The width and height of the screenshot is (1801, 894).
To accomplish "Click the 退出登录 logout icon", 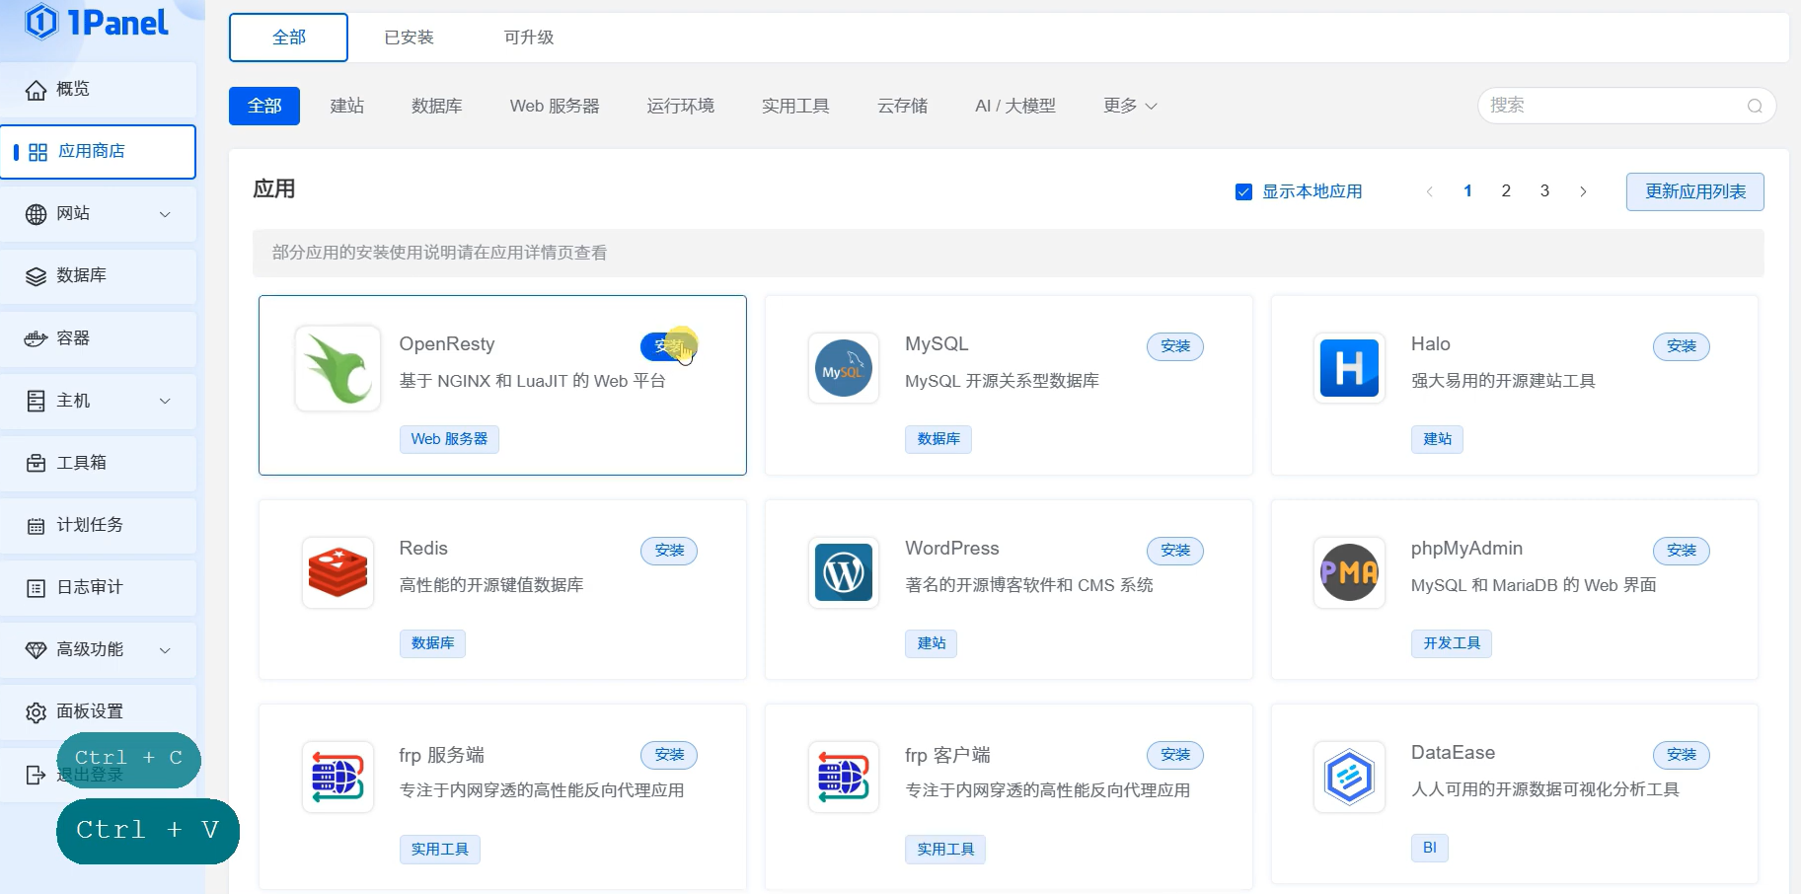I will click(x=36, y=775).
